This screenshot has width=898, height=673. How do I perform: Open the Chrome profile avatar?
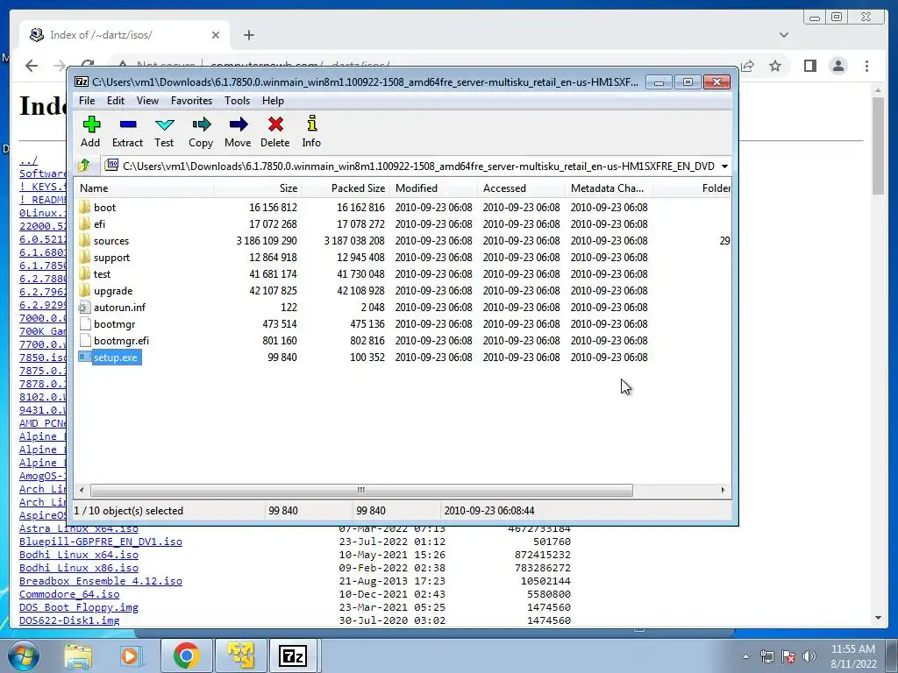click(x=837, y=66)
